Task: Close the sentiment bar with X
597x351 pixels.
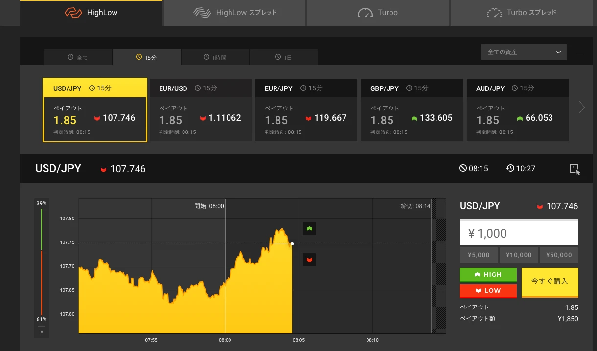Action: [42, 332]
